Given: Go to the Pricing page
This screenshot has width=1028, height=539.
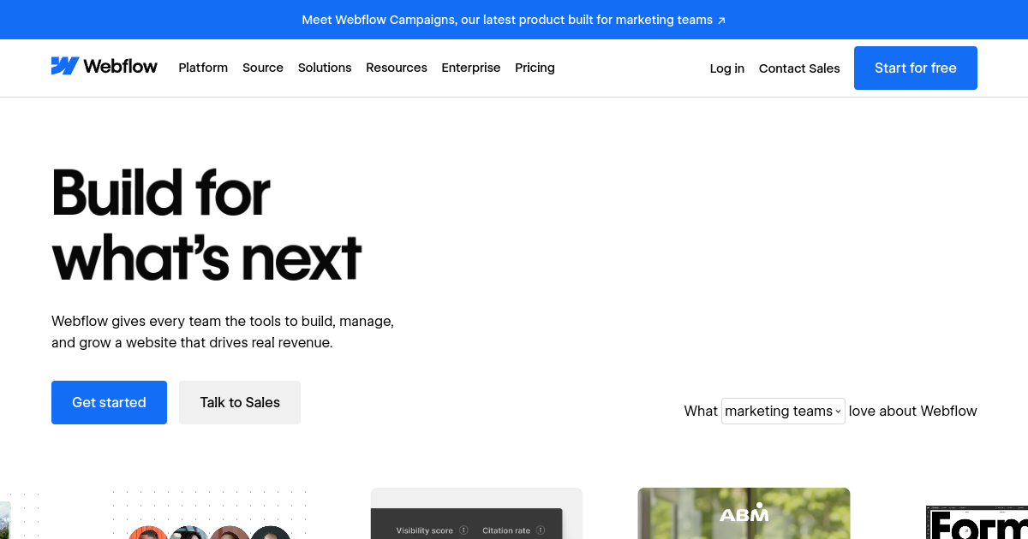Looking at the screenshot, I should 535,68.
